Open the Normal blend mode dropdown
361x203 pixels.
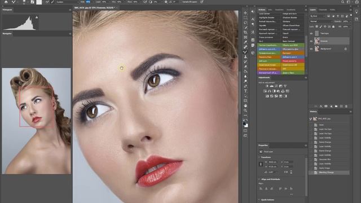[322, 21]
